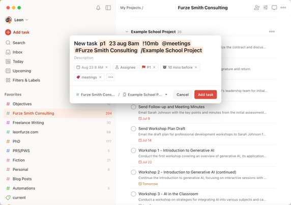Open more task actions ellipsis
This screenshot has width=291, height=205.
[111, 77]
